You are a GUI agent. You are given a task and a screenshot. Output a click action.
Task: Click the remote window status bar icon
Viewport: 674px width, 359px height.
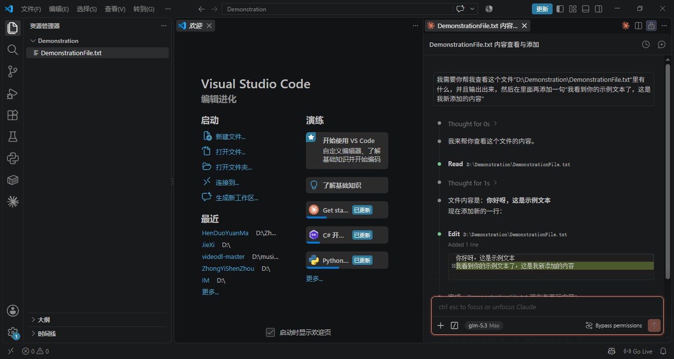(10, 352)
